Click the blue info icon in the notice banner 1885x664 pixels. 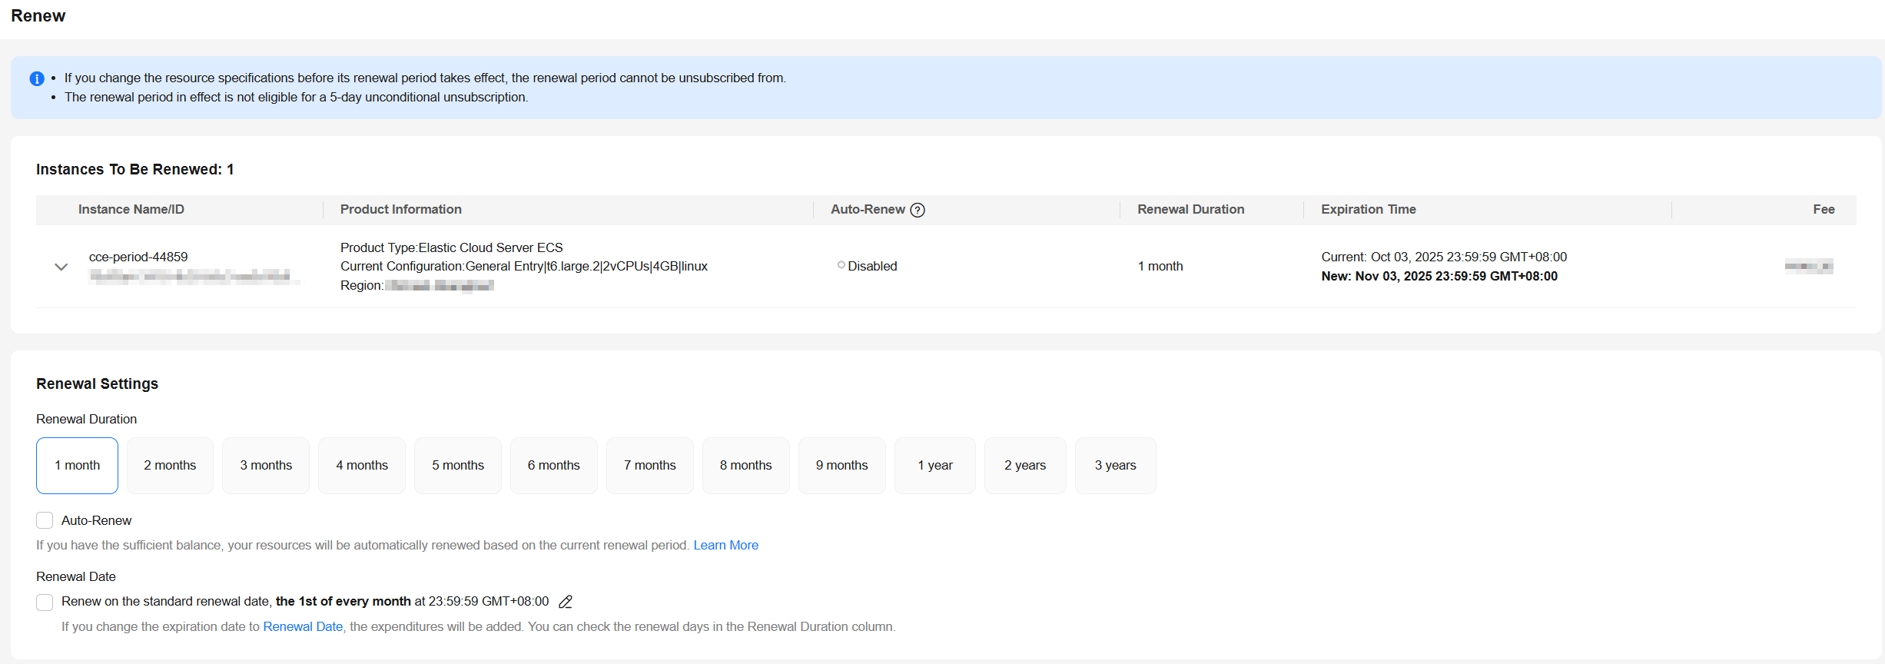tap(37, 78)
